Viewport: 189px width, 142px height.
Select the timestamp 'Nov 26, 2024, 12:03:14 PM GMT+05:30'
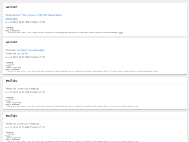pos(25,57)
